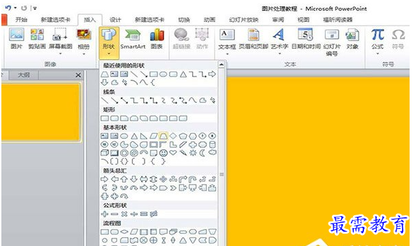Viewport: 413px width, 246px height.
Task: Click the 图片 (Picture) insert icon
Action: tap(16, 39)
